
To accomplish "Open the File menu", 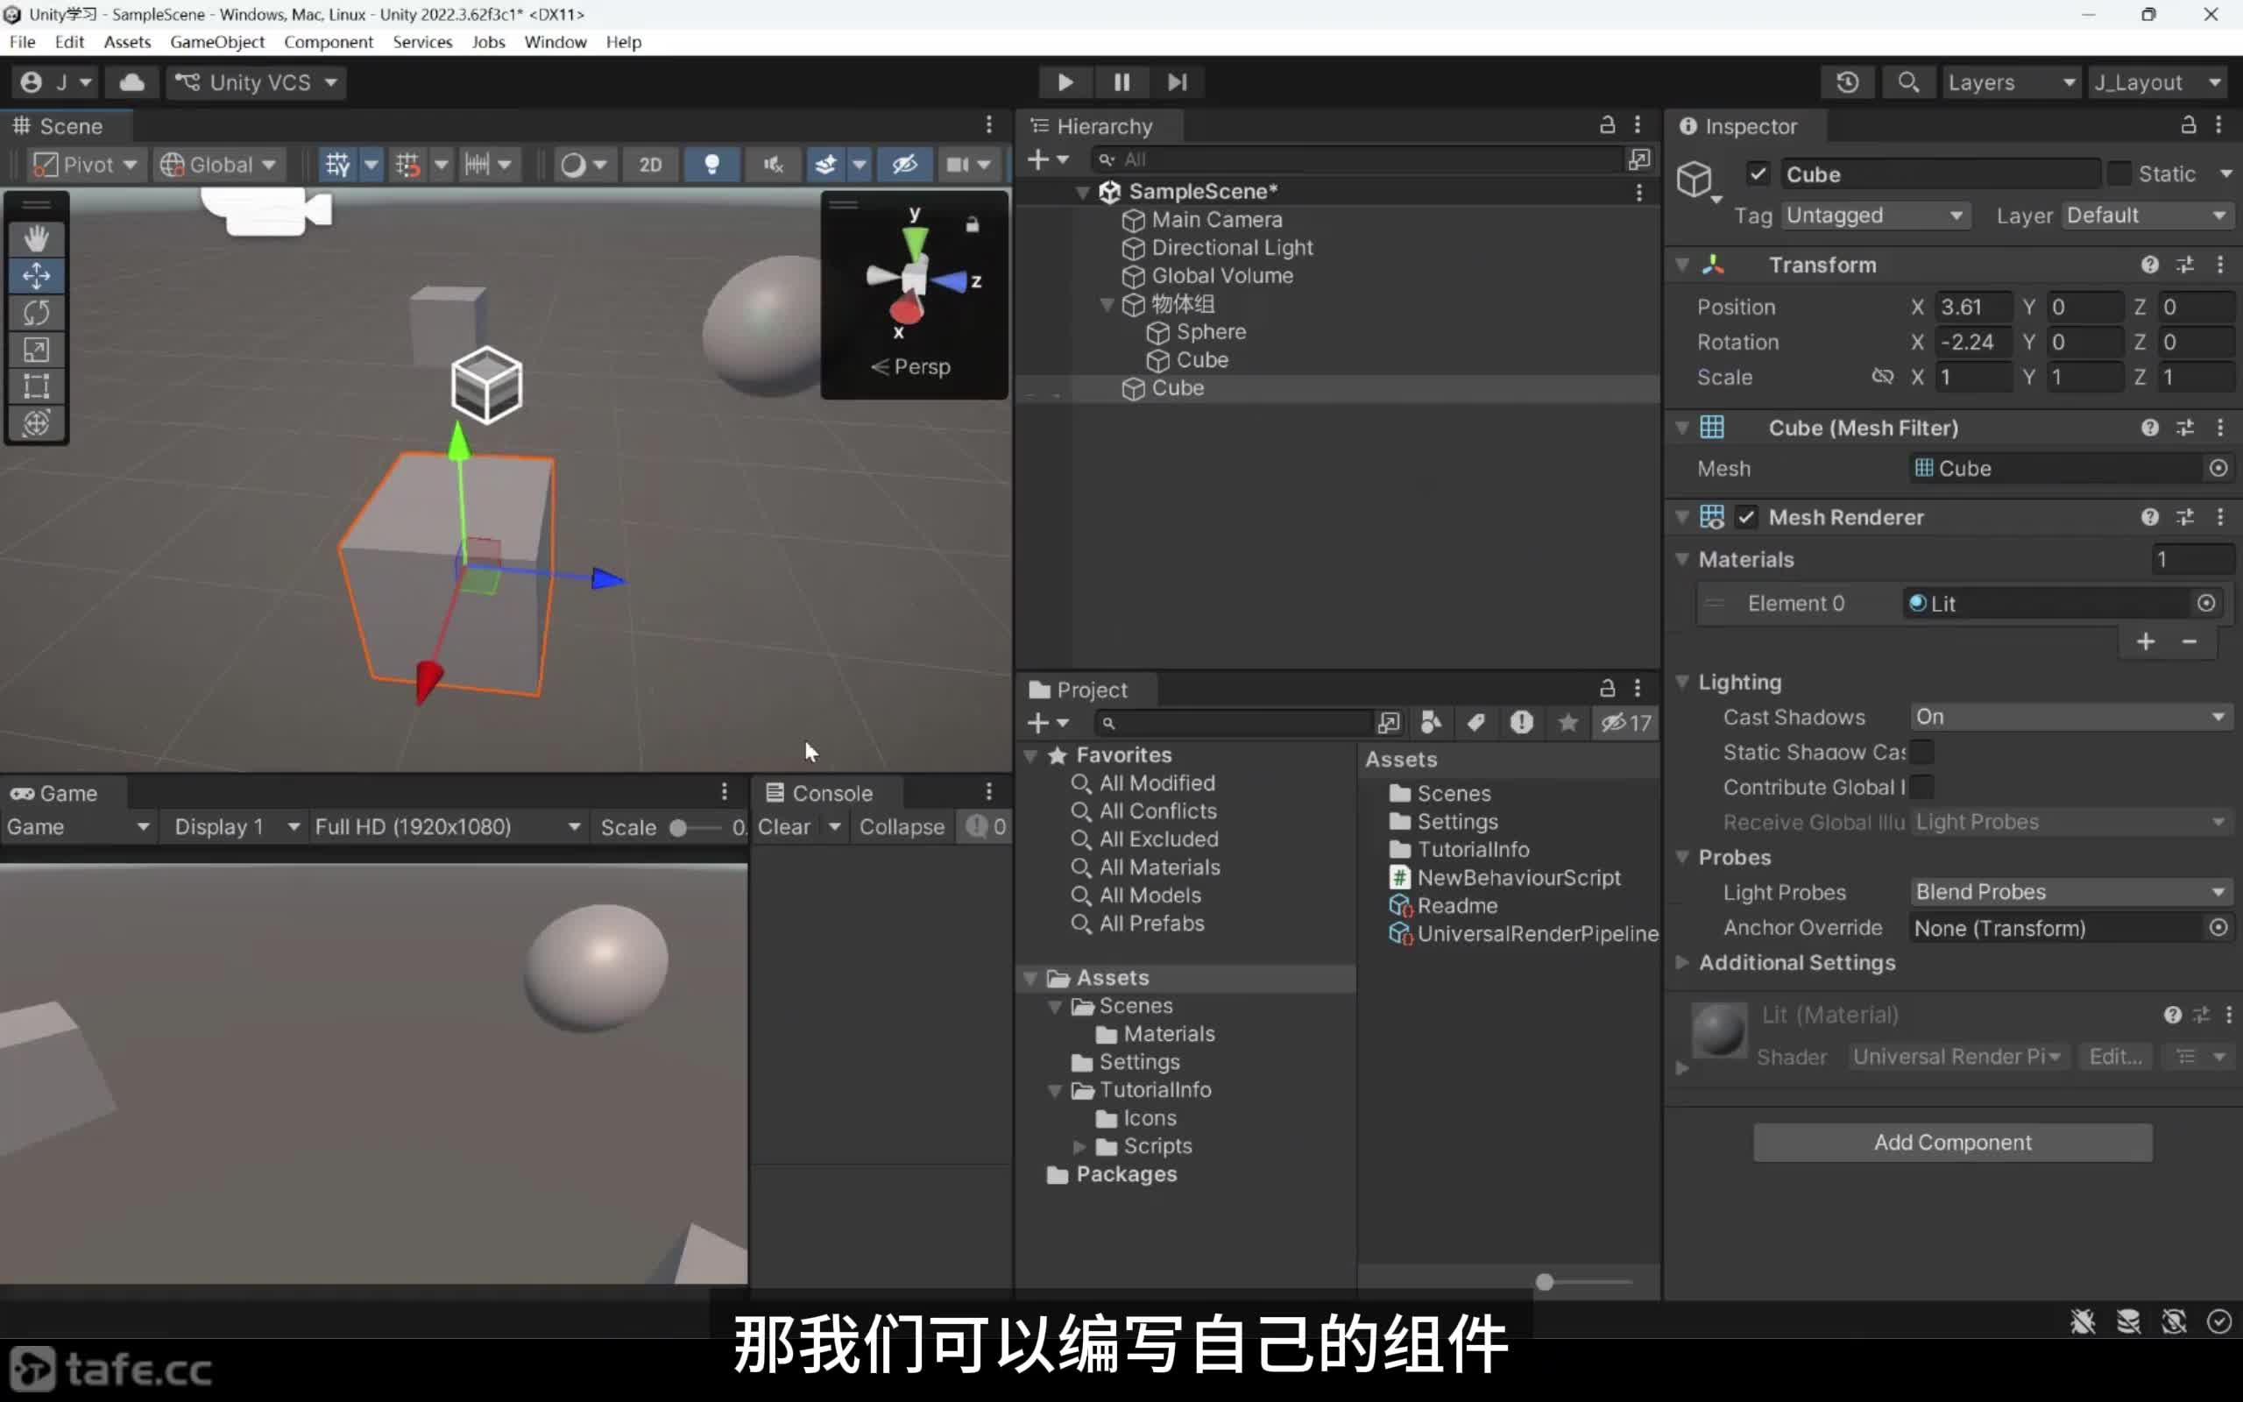I will pos(22,42).
